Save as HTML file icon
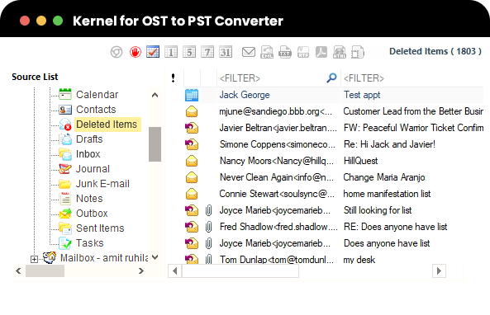Viewport: 490px width, 315px height. [340, 52]
